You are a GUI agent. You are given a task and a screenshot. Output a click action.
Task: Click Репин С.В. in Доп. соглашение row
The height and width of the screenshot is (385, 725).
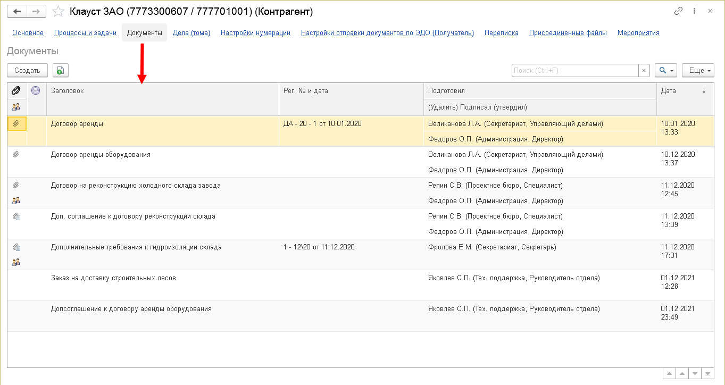pyautogui.click(x=495, y=216)
